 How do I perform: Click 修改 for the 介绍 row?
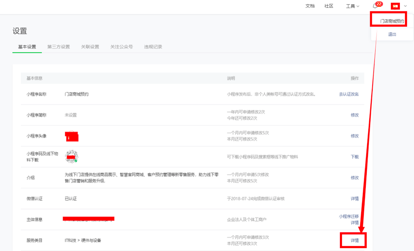pyautogui.click(x=354, y=177)
